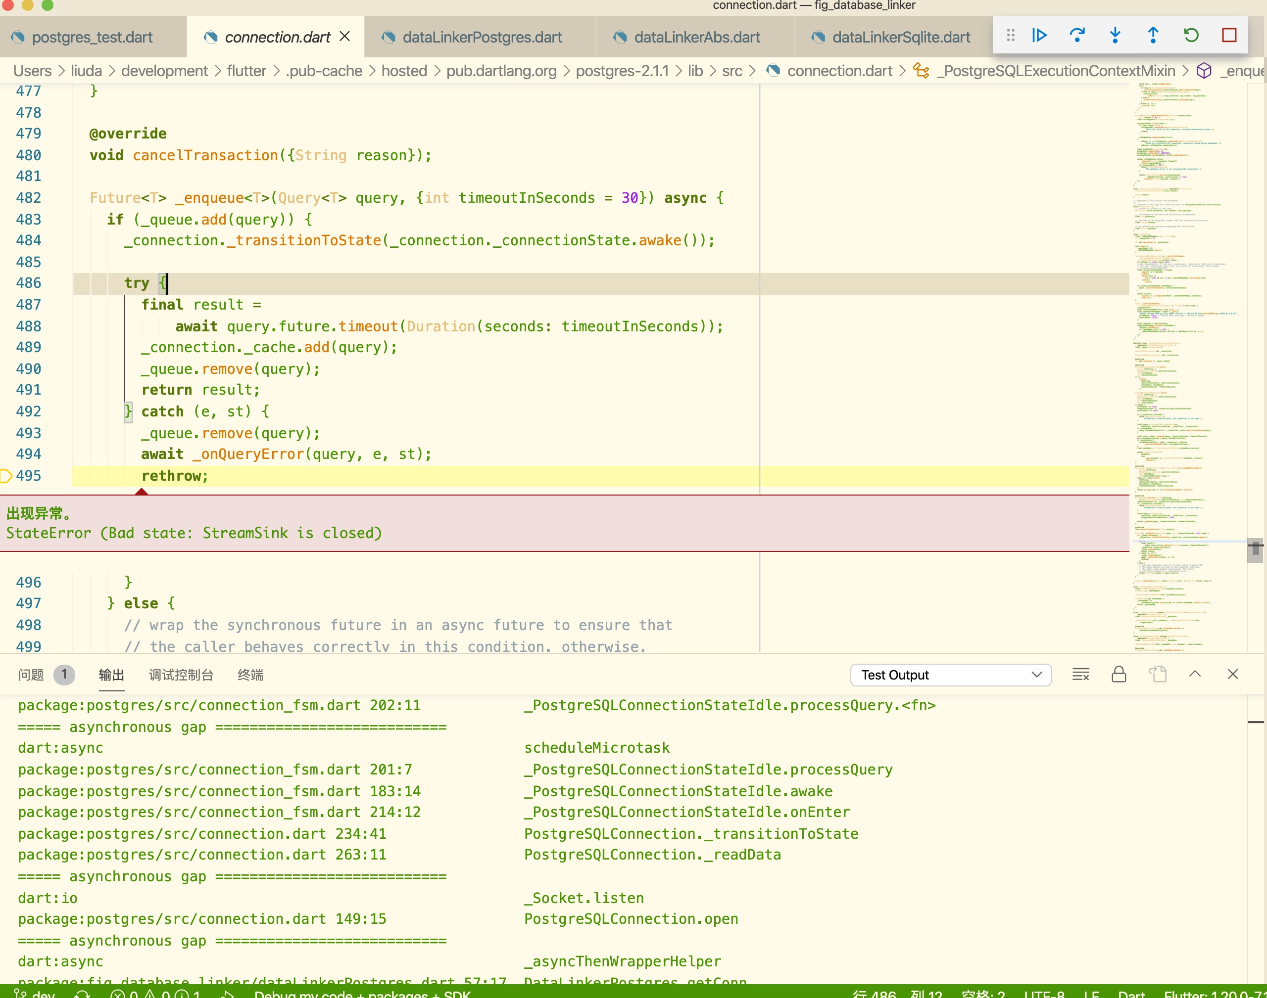The width and height of the screenshot is (1267, 998).
Task: Close the bottom output panel
Action: coord(1233,674)
